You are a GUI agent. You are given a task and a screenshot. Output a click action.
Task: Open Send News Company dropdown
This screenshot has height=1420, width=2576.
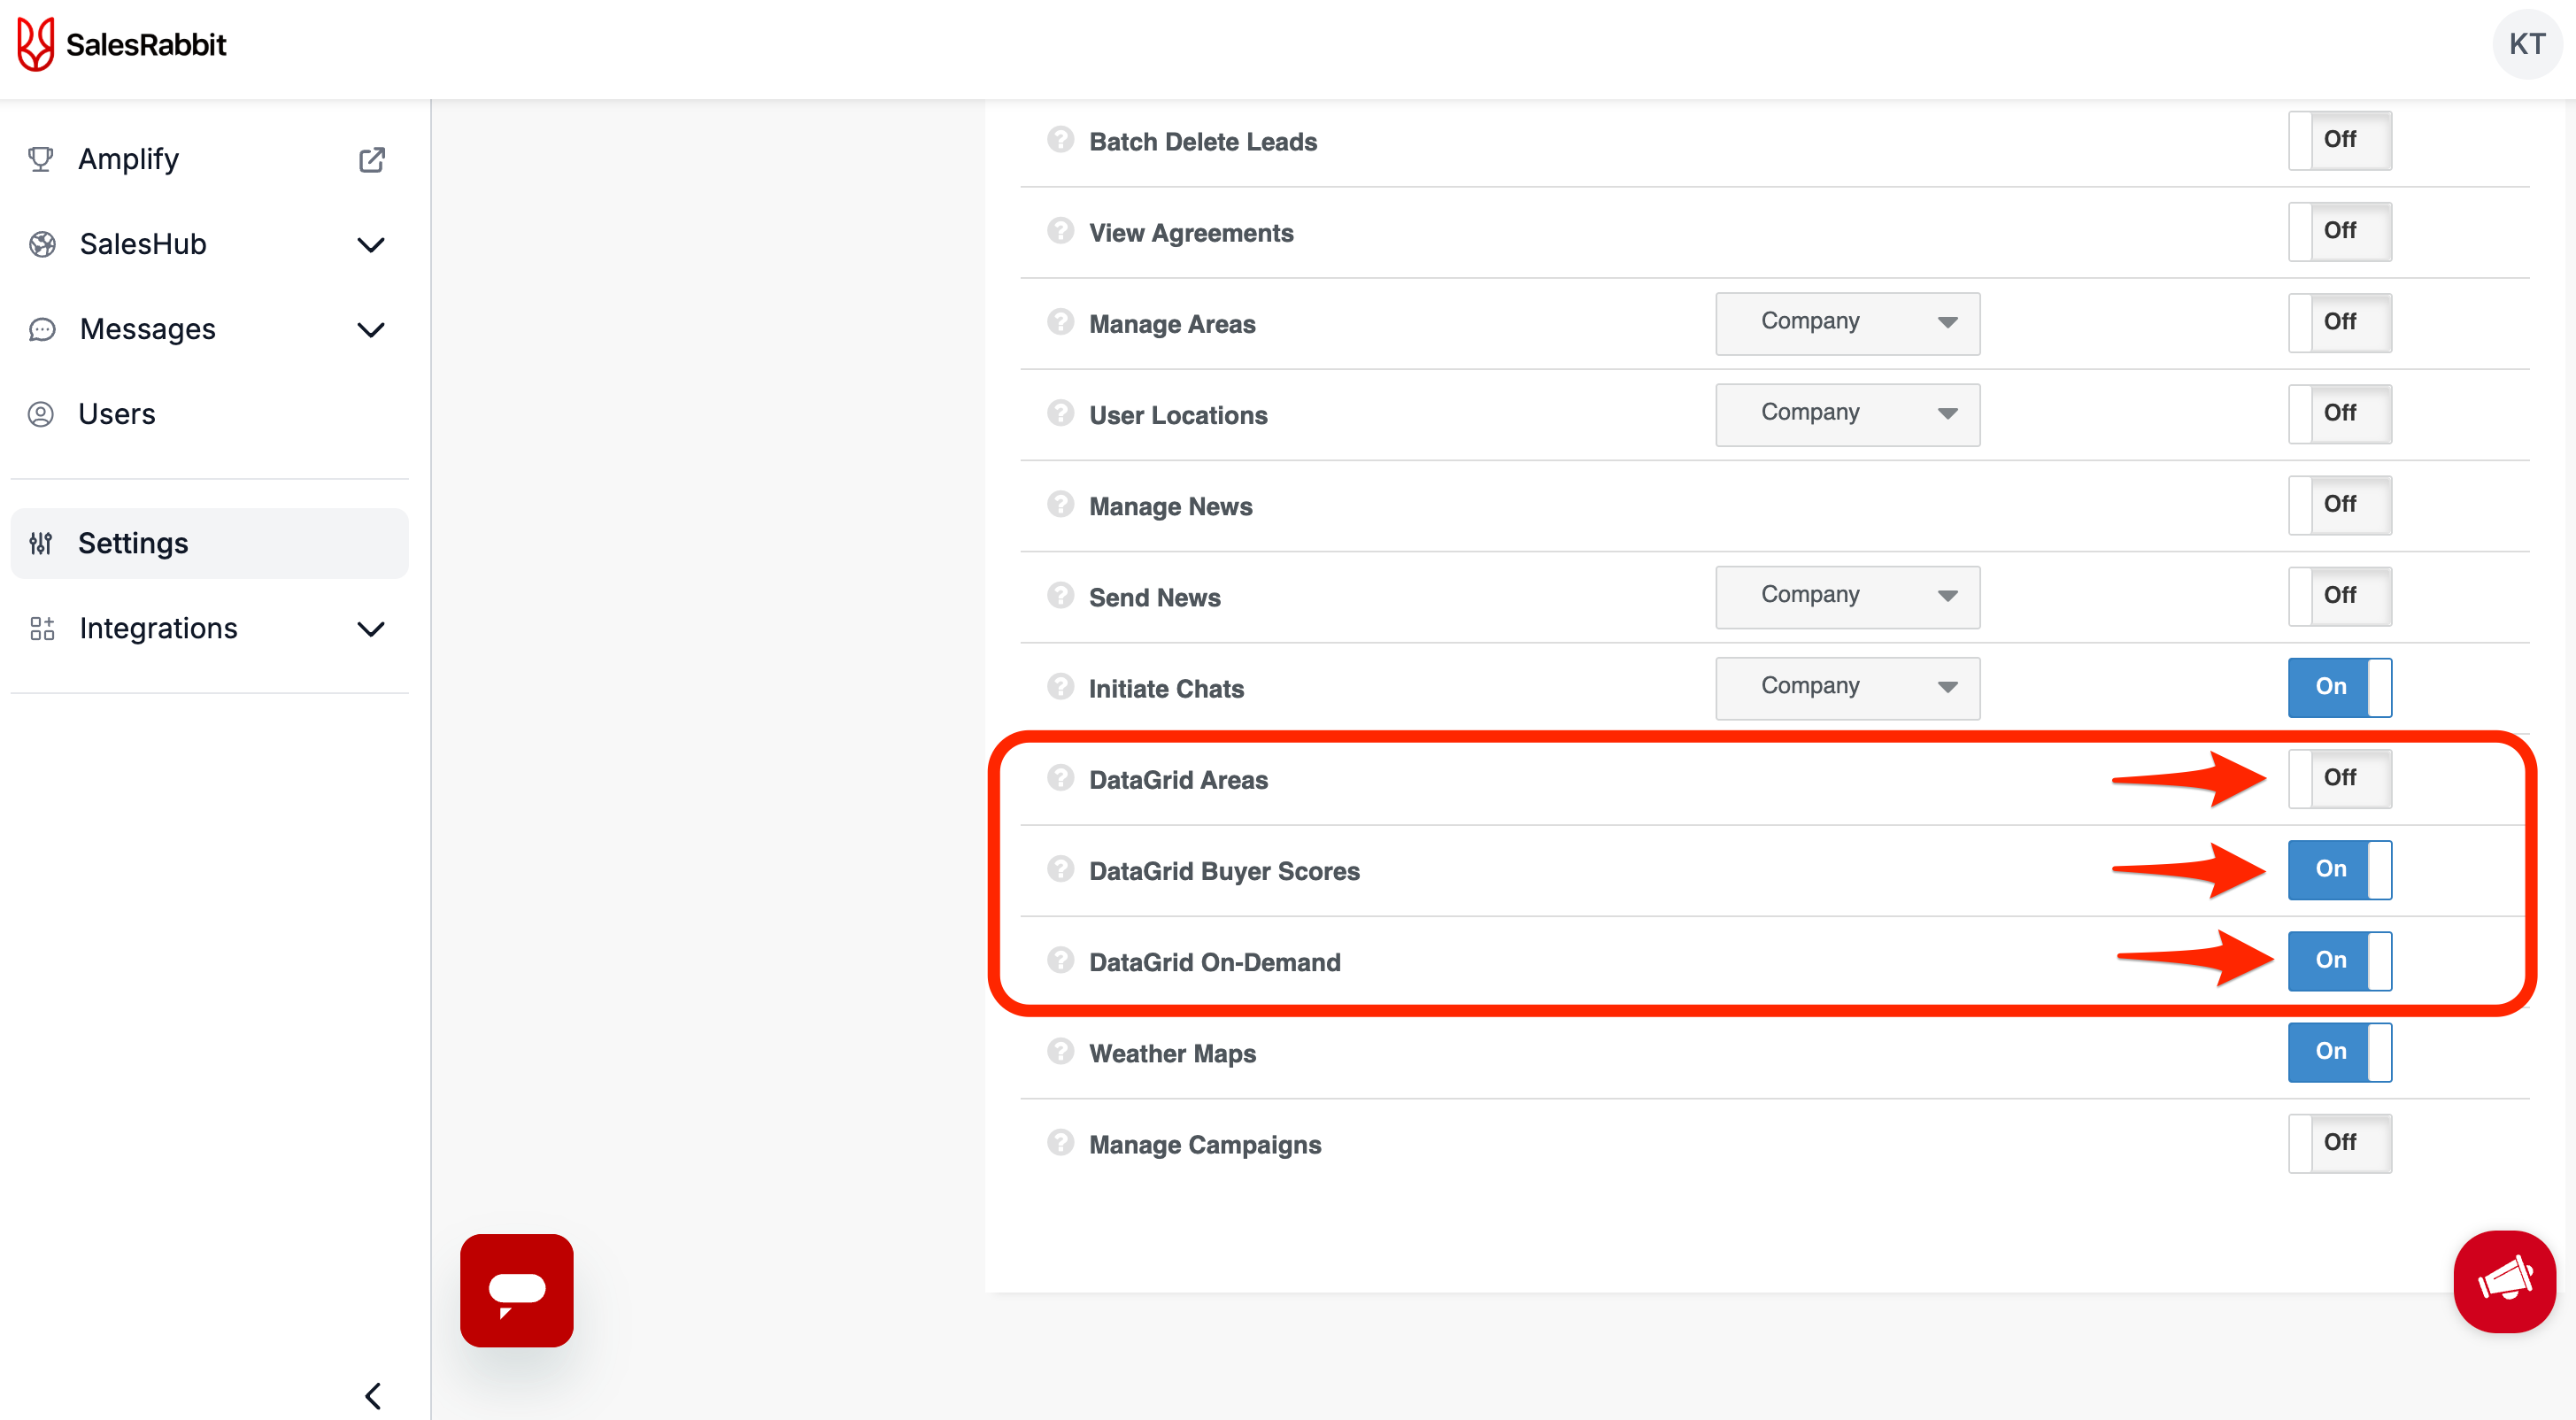pyautogui.click(x=1847, y=596)
